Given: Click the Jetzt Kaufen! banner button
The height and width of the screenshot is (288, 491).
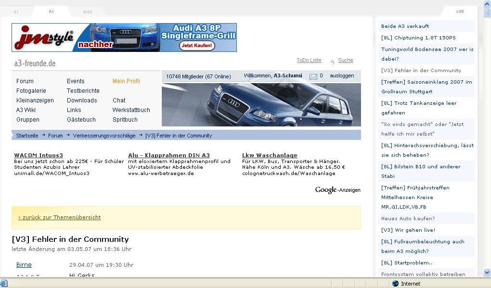Looking at the screenshot, I should point(197,46).
